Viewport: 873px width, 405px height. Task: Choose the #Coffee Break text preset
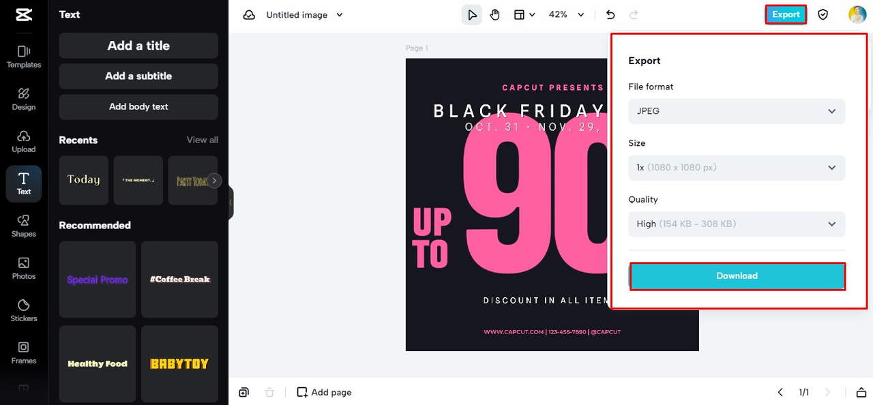pos(180,280)
